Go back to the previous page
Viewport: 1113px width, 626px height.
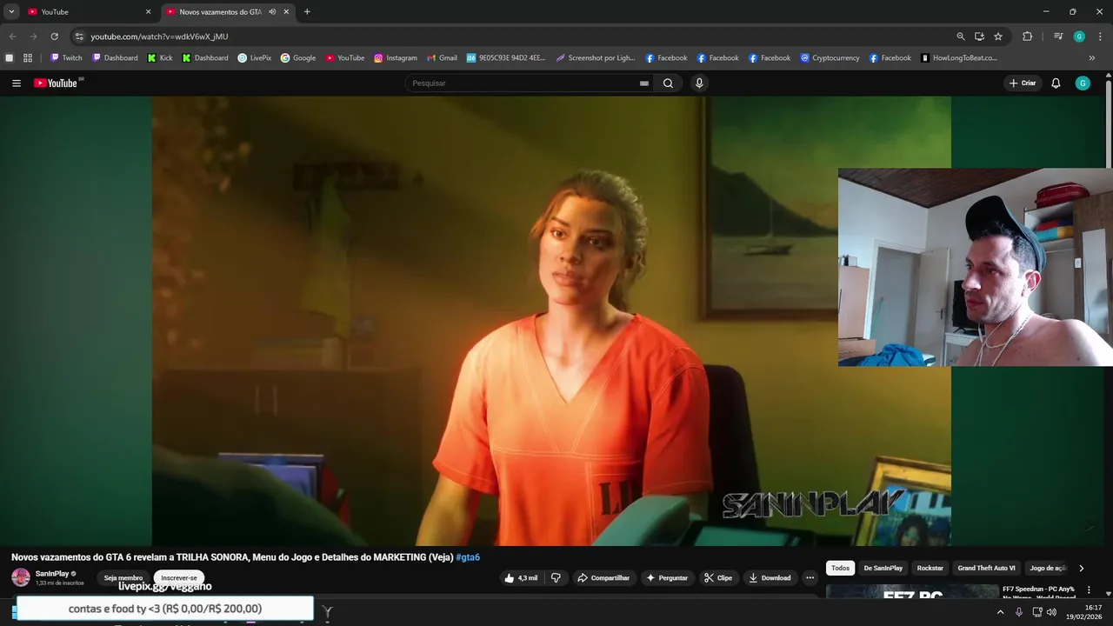(12, 37)
